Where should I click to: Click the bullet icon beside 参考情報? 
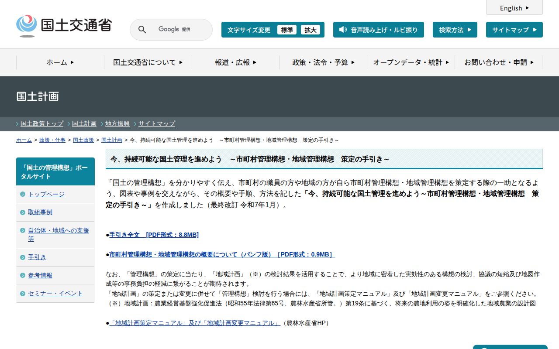coord(23,275)
